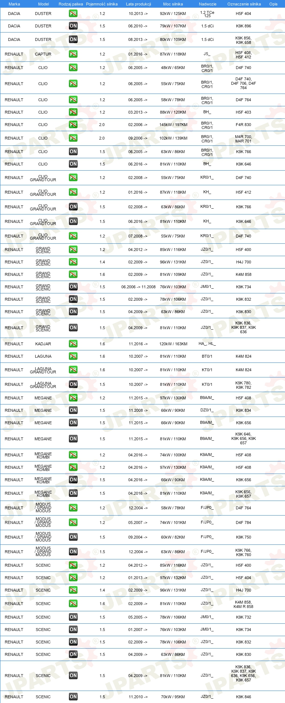
Task: Click the PB icon in Clio 48kW / 65KM row
Action: point(73,68)
